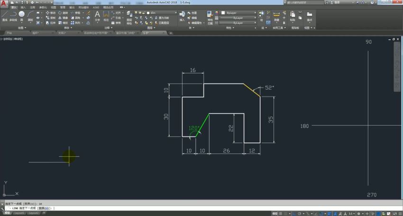Open the Annotate (注释) ribbon tab
Screen dimensions: 403x216
click(x=32, y=8)
